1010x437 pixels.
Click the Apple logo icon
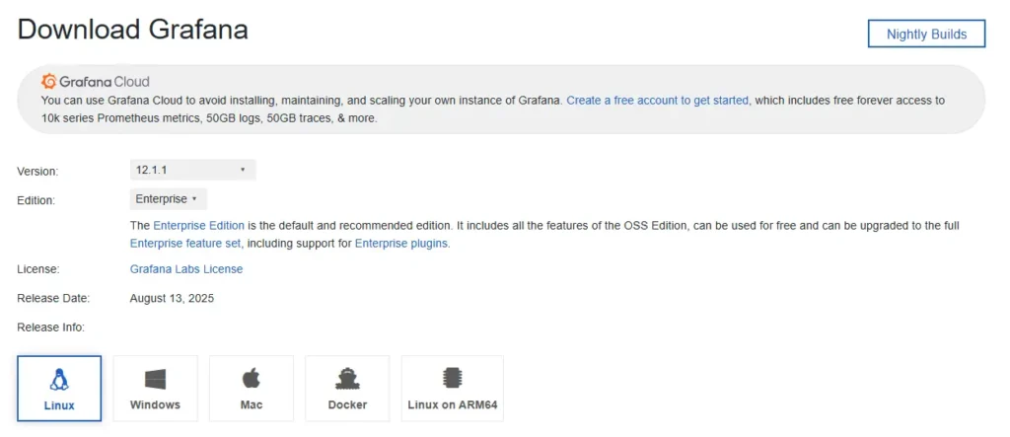(251, 379)
